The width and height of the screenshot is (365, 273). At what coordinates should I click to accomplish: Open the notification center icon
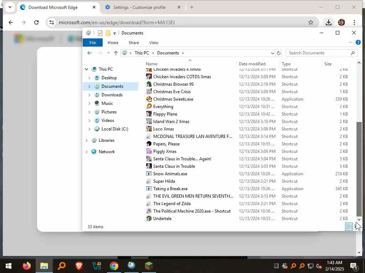pyautogui.click(x=353, y=266)
